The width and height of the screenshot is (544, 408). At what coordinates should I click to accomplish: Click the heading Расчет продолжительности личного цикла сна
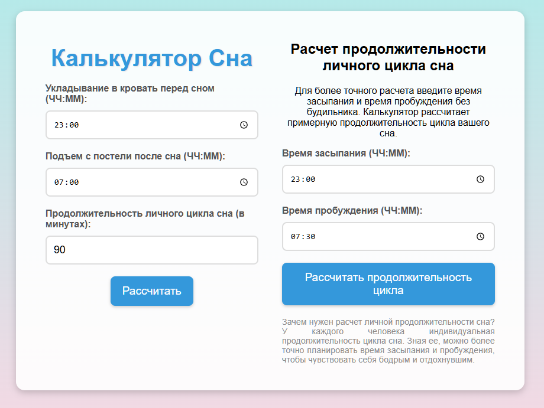[x=388, y=54]
